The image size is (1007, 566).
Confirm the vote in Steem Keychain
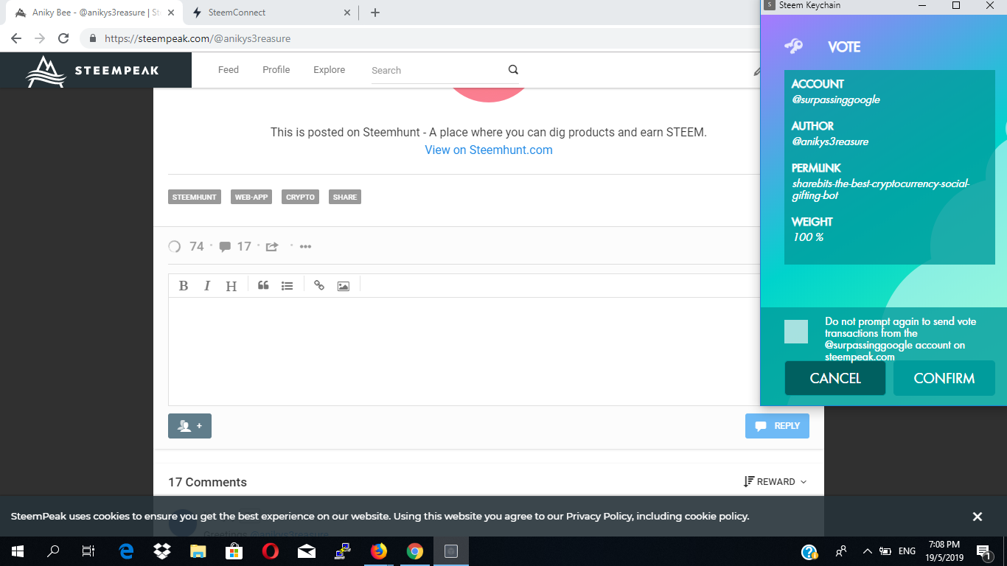[x=944, y=378]
